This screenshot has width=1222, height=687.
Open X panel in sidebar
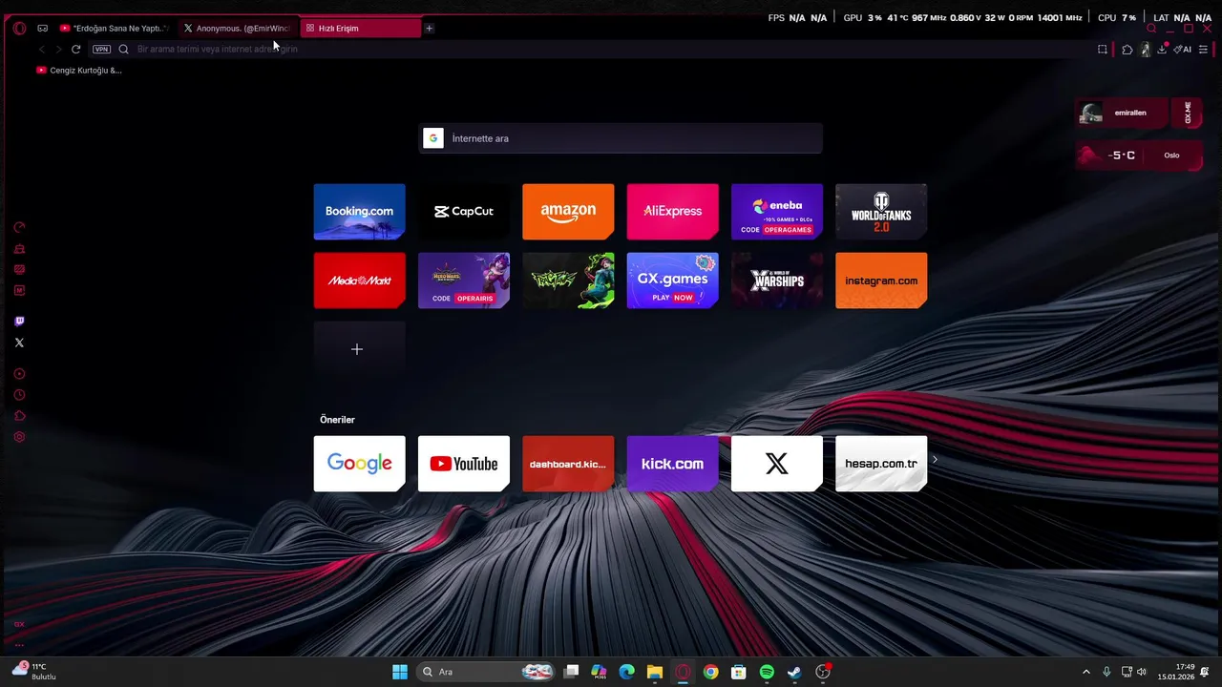click(x=19, y=343)
